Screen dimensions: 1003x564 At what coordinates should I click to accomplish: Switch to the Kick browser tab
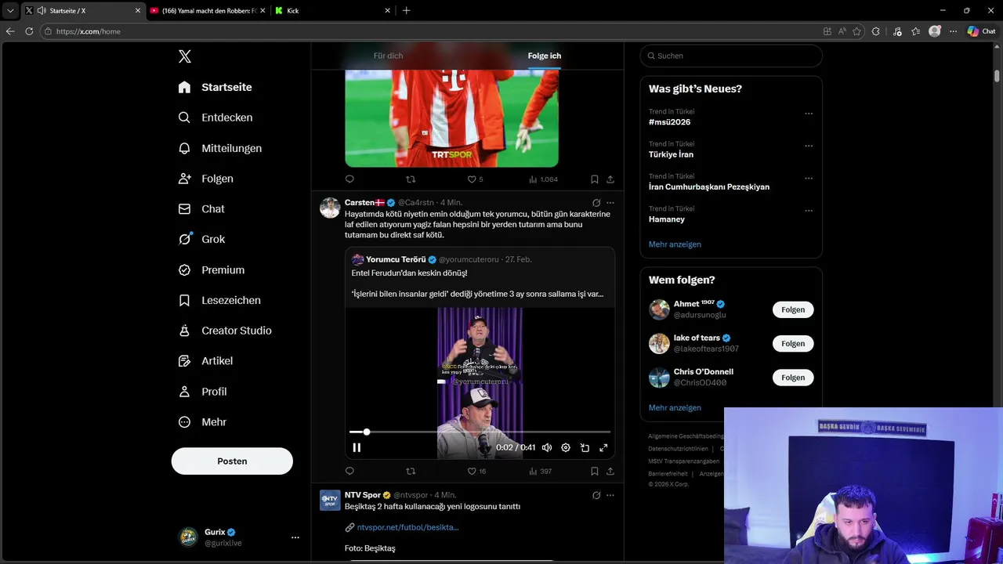pos(331,11)
